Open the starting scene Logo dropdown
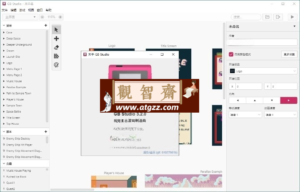 tap(263, 71)
